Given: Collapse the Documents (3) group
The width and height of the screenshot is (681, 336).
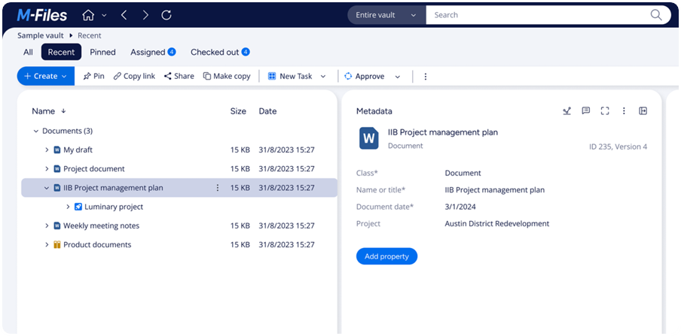Looking at the screenshot, I should point(35,131).
